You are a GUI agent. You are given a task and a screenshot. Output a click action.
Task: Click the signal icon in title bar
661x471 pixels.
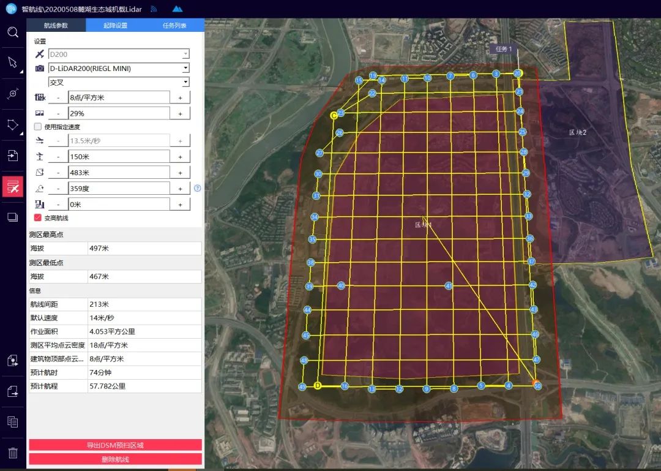tap(154, 9)
